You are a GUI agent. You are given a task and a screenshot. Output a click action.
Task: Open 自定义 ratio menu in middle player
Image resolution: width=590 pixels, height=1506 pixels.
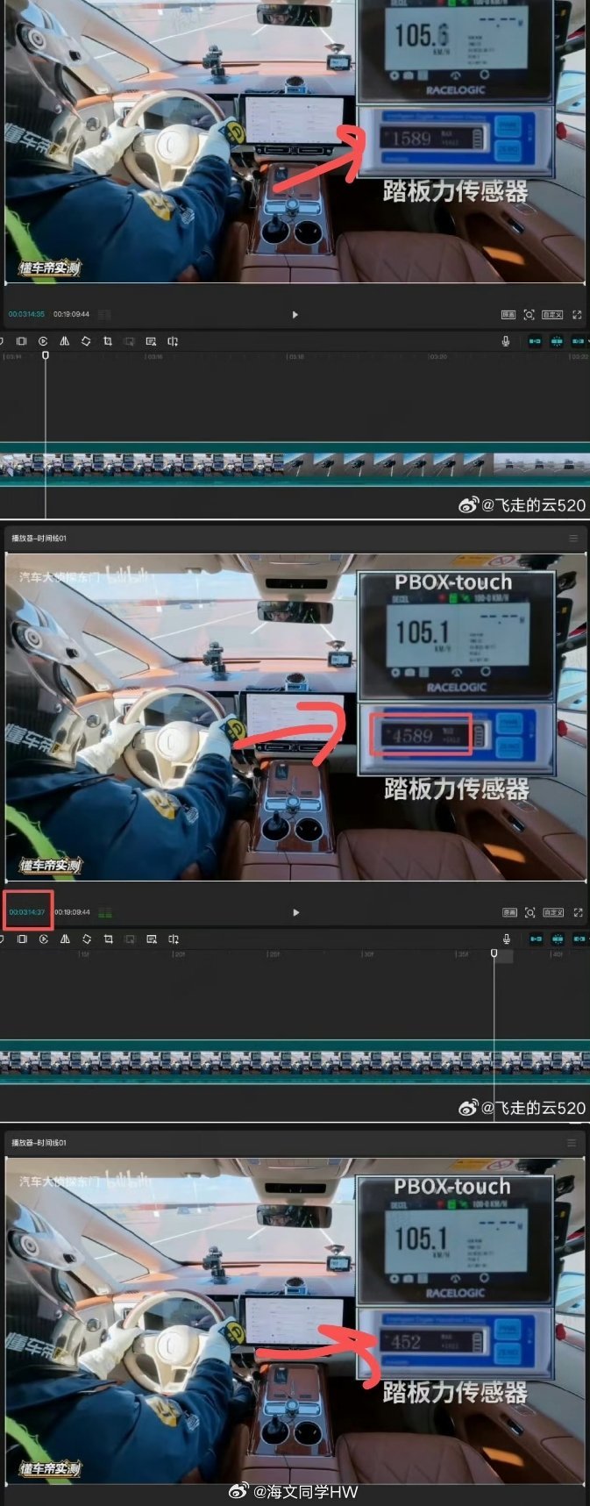[x=553, y=912]
